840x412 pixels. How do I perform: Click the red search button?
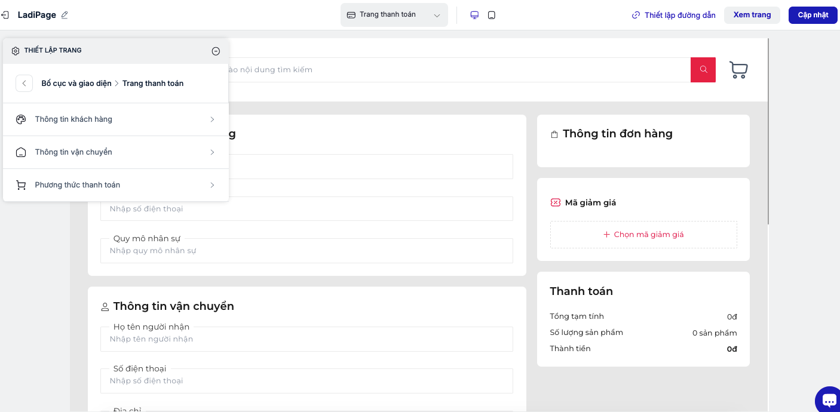(x=703, y=70)
